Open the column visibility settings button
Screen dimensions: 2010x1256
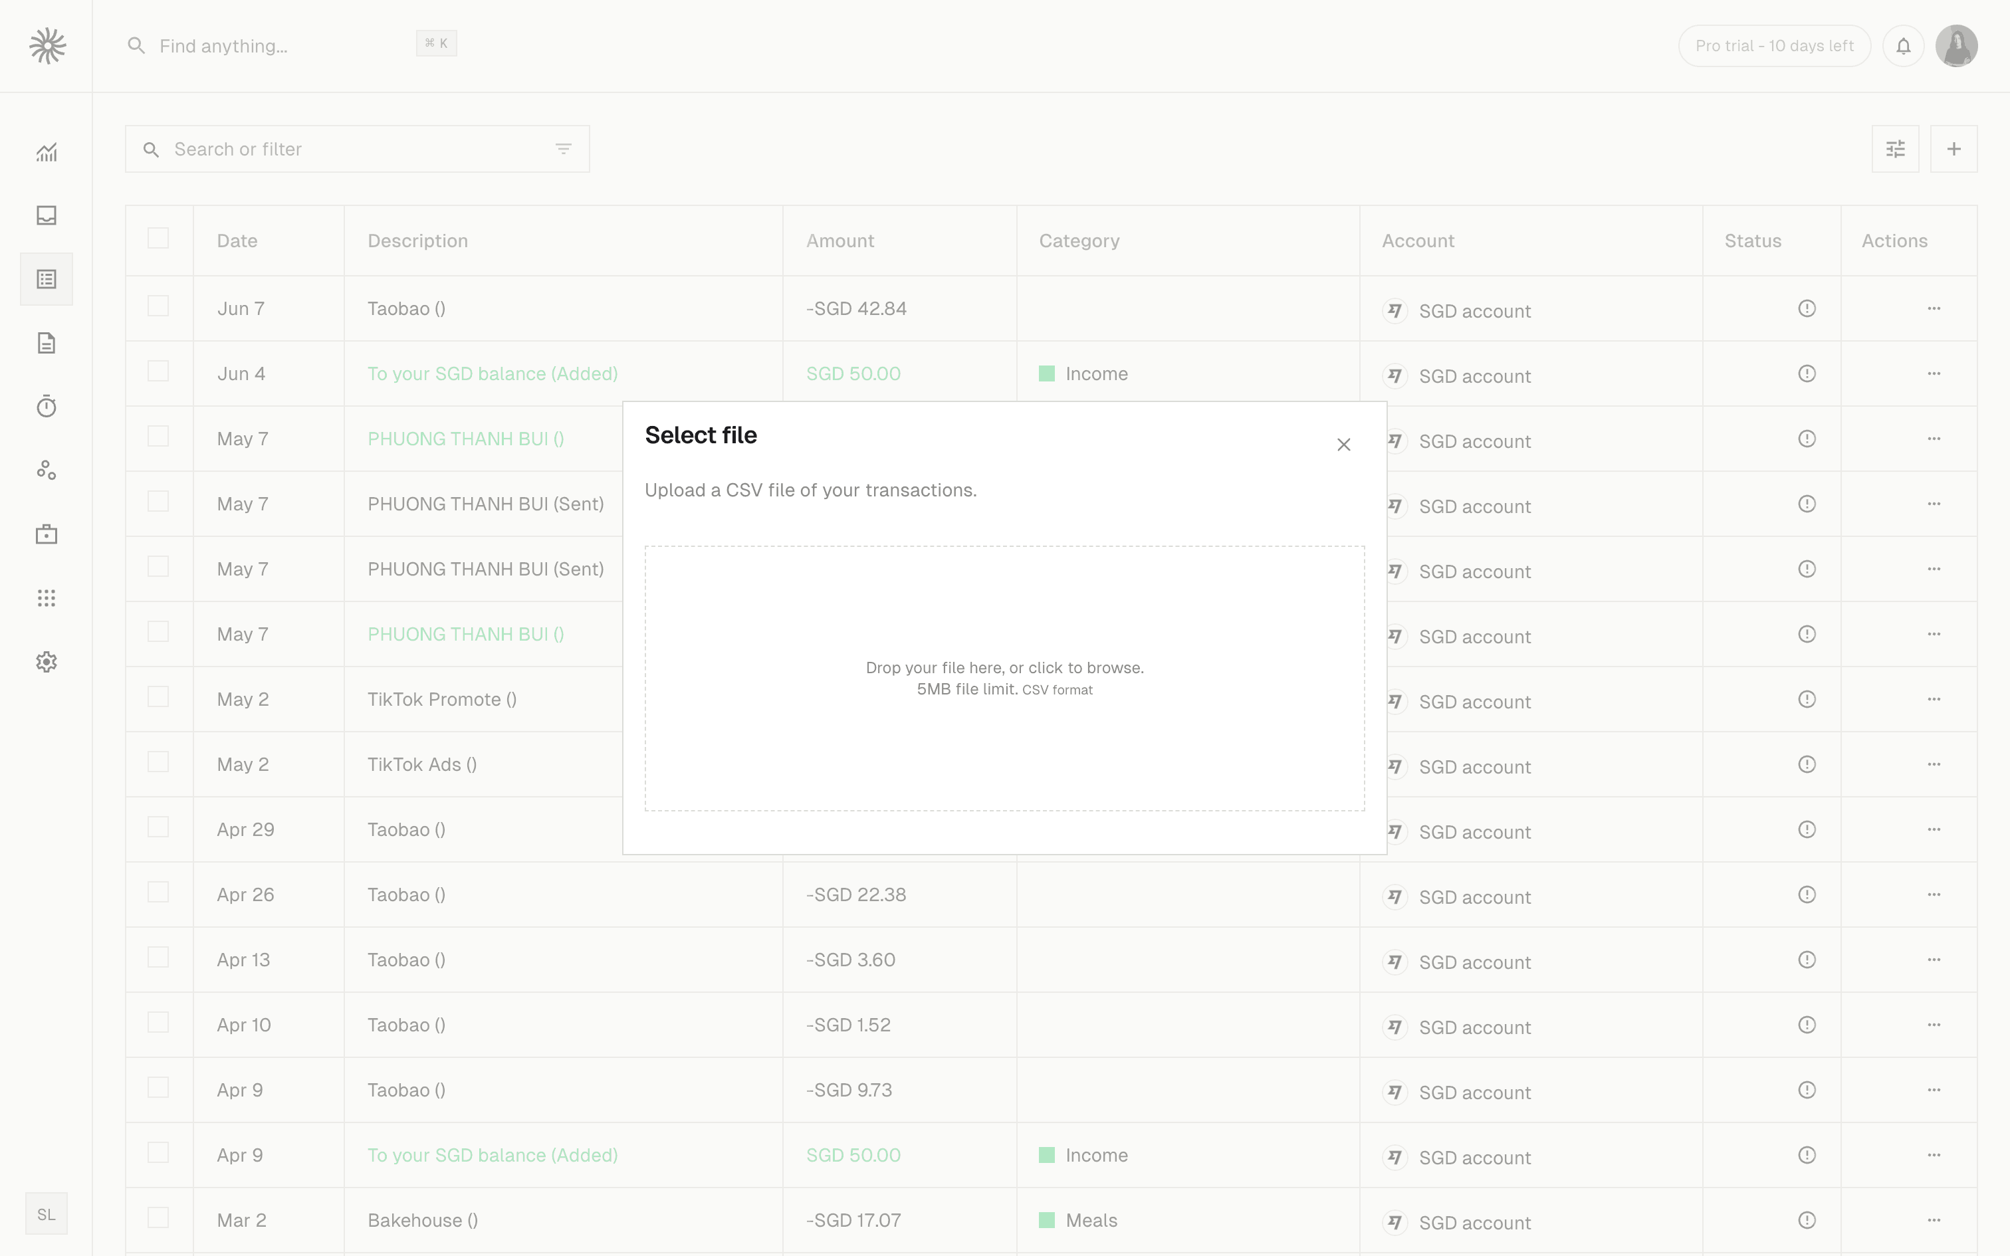[x=1894, y=150]
